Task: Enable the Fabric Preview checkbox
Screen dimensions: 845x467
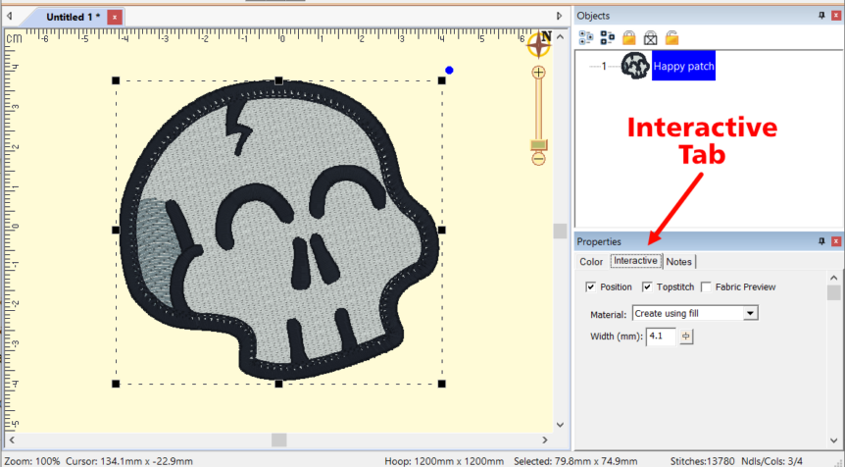Action: point(707,287)
